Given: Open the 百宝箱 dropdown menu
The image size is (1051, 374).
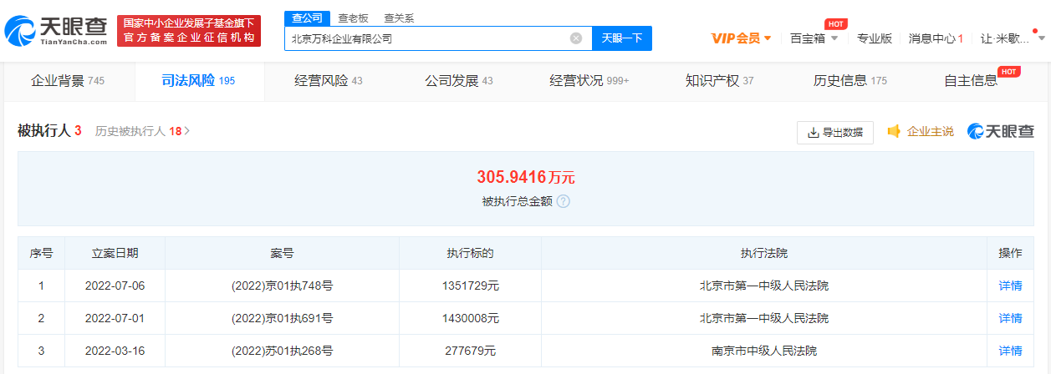Looking at the screenshot, I should pyautogui.click(x=814, y=38).
